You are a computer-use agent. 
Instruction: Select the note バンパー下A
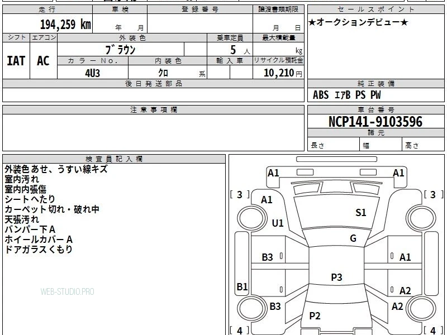click(30, 229)
